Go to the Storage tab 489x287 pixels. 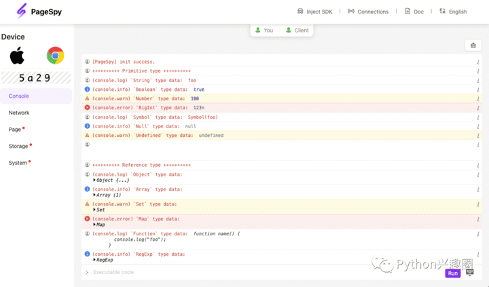click(18, 146)
